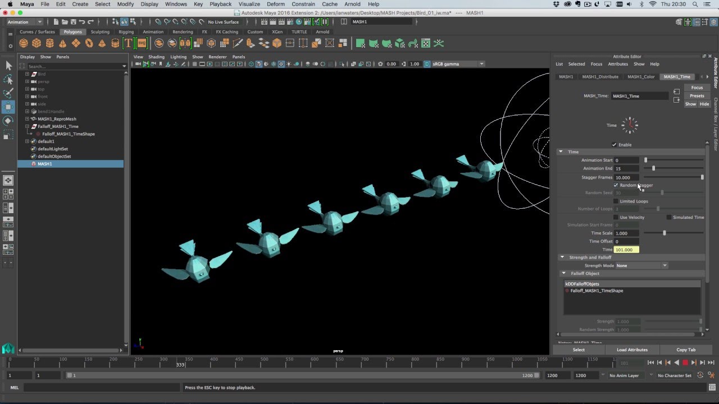
Task: Open the Strength Mode dropdown
Action: tap(641, 265)
